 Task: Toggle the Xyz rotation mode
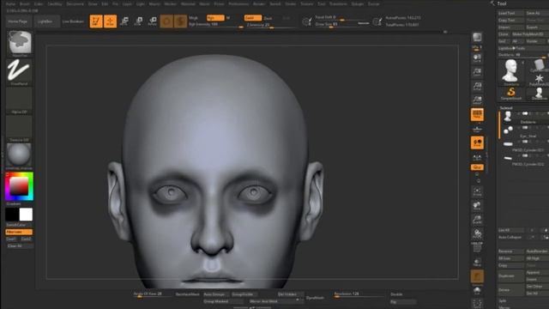477,167
